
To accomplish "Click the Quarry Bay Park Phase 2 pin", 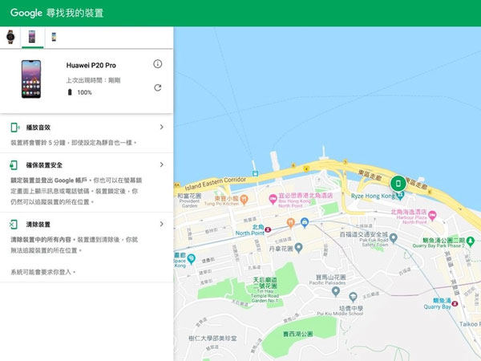I will click(x=471, y=241).
